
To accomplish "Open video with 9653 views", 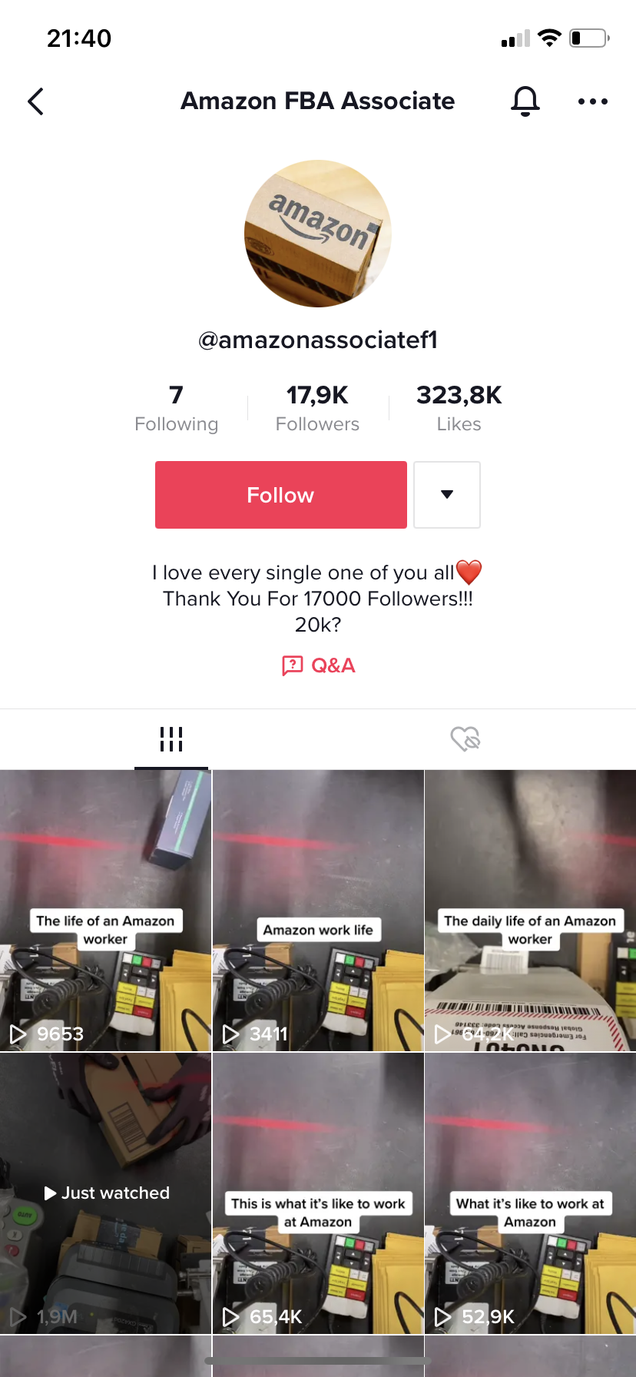I will point(105,911).
